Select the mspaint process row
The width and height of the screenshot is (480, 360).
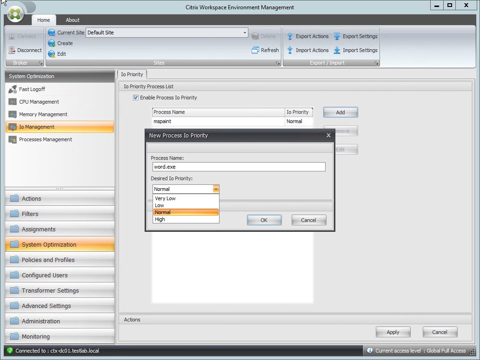tap(233, 121)
